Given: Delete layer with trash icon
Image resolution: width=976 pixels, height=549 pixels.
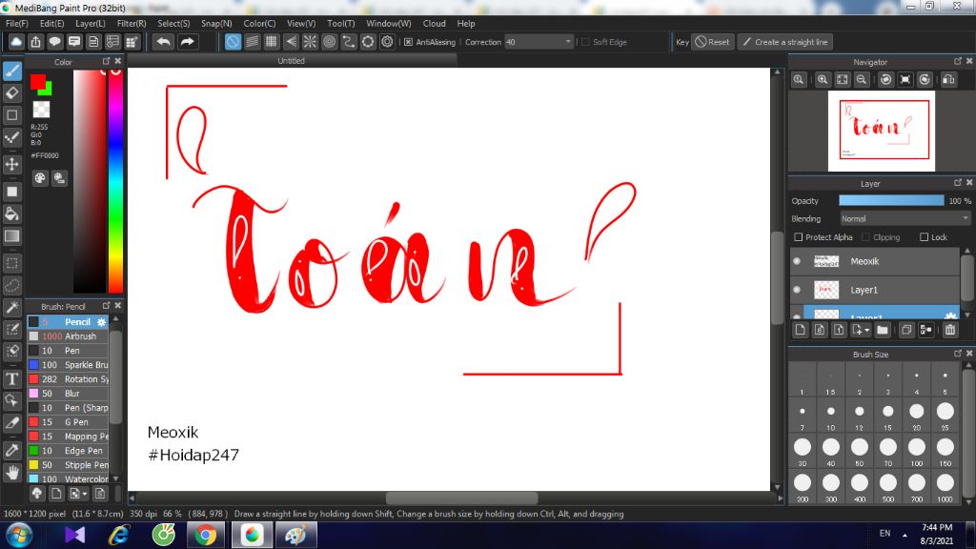Looking at the screenshot, I should (950, 329).
